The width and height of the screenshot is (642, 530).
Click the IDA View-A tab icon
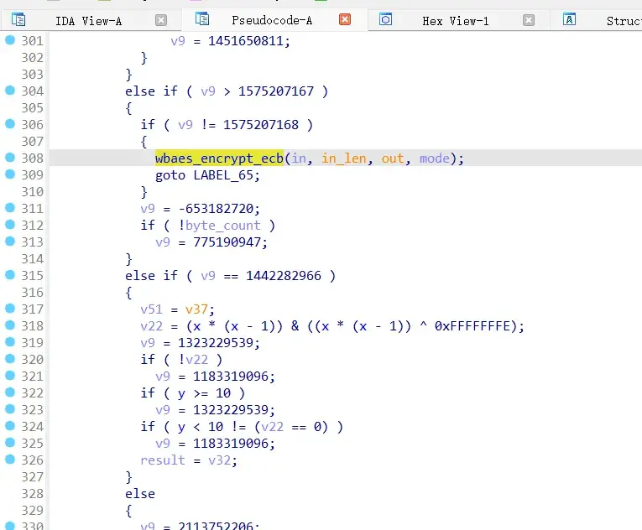18,19
